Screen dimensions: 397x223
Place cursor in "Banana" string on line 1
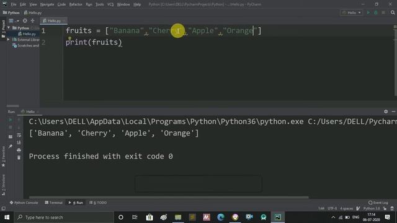127,30
